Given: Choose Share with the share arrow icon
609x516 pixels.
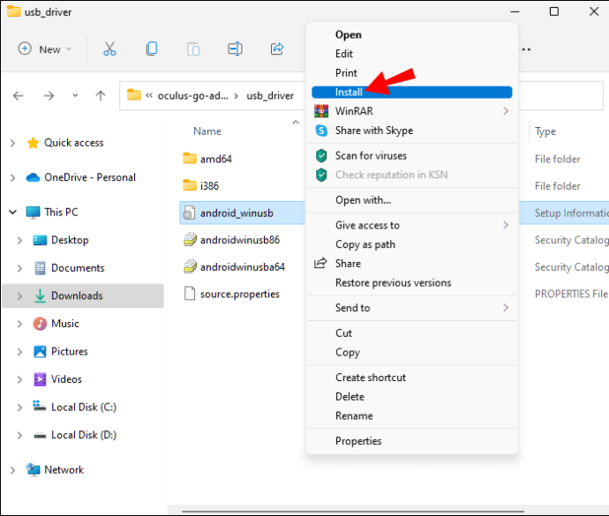Looking at the screenshot, I should pos(411,264).
